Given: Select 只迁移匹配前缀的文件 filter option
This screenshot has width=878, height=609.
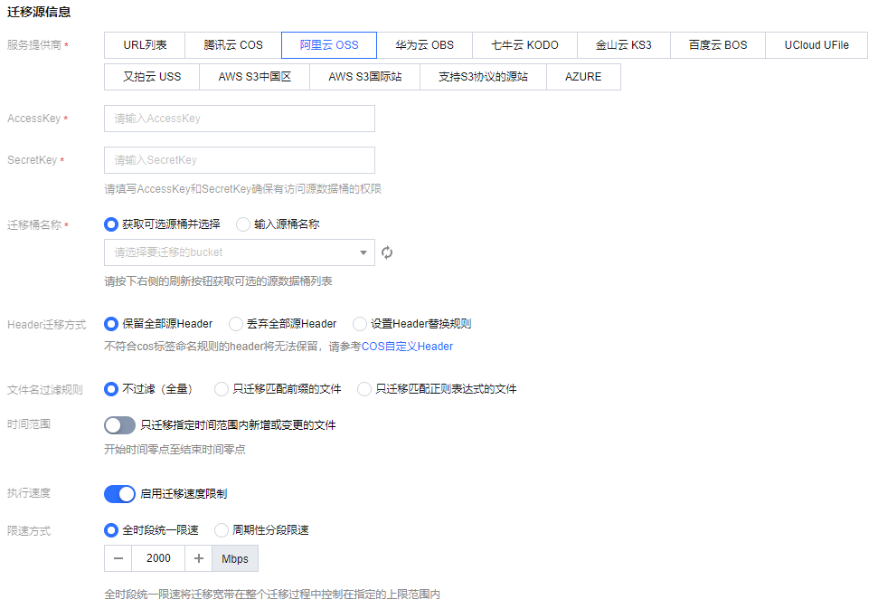Looking at the screenshot, I should (x=222, y=389).
